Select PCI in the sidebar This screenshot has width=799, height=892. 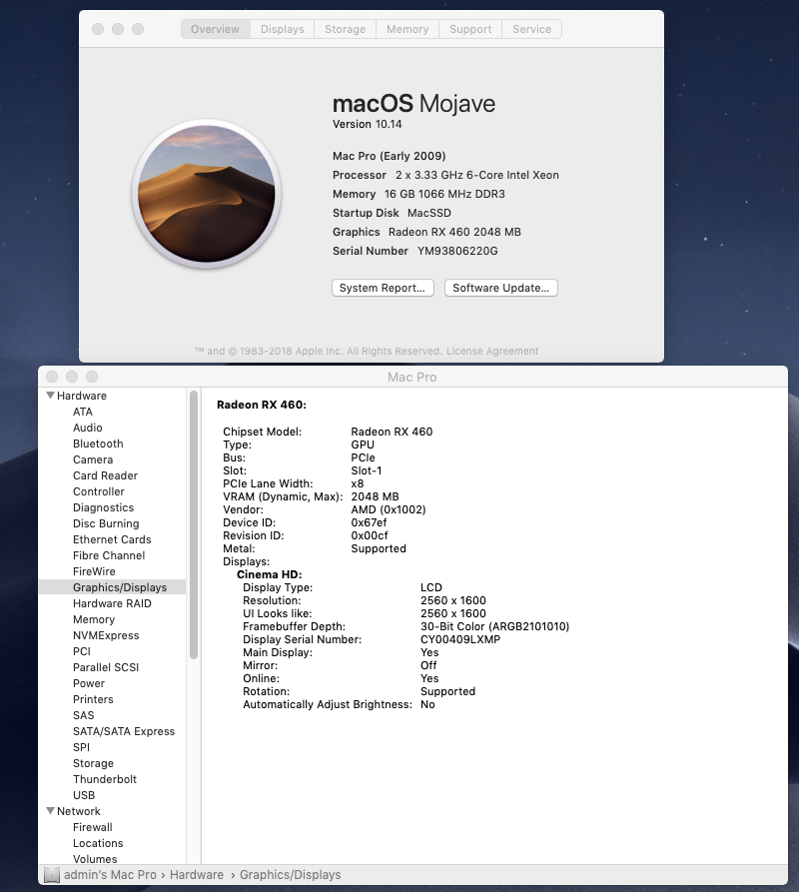(81, 651)
